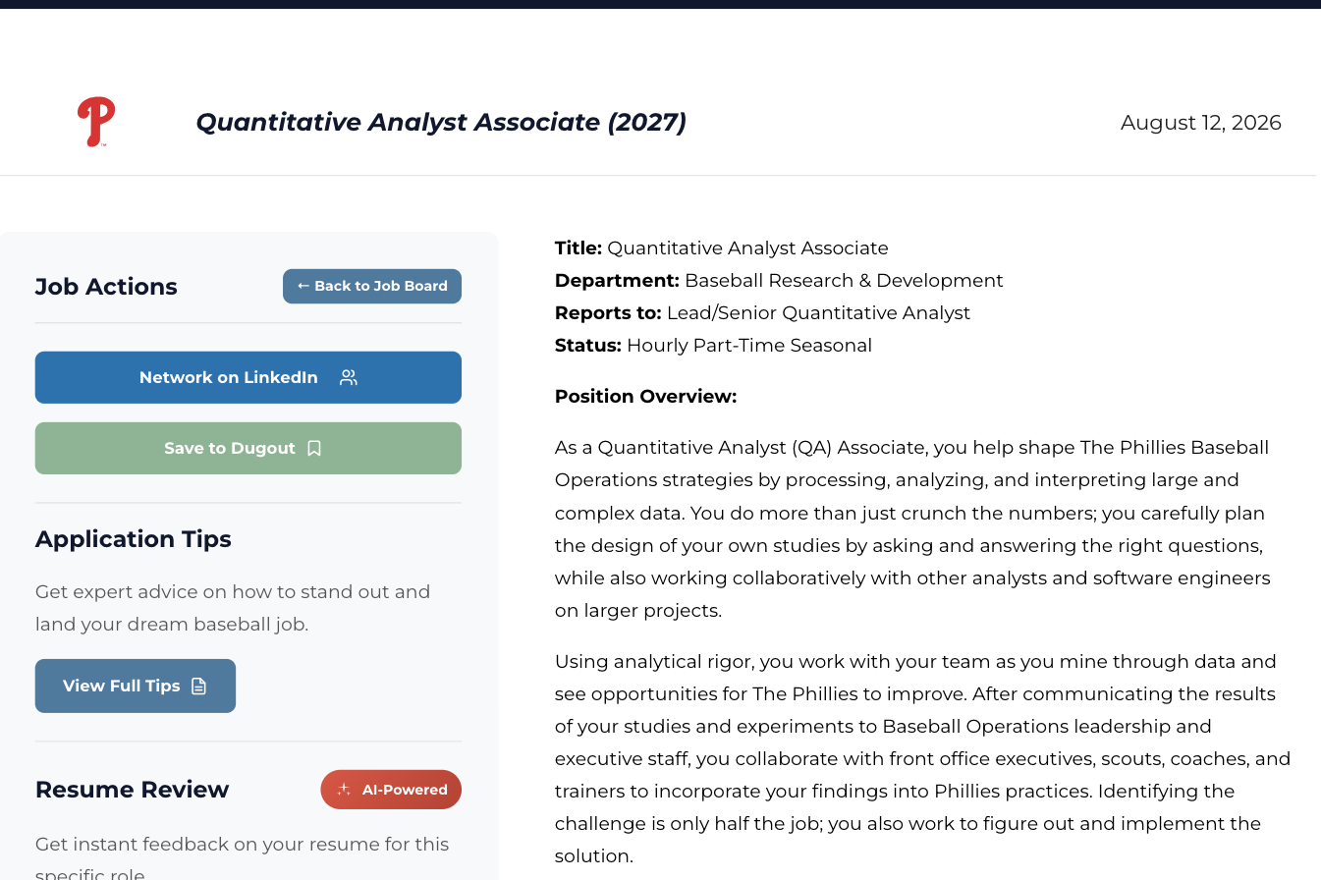This screenshot has height=880, width=1321.
Task: Click the document icon on View Full Tips
Action: (198, 686)
